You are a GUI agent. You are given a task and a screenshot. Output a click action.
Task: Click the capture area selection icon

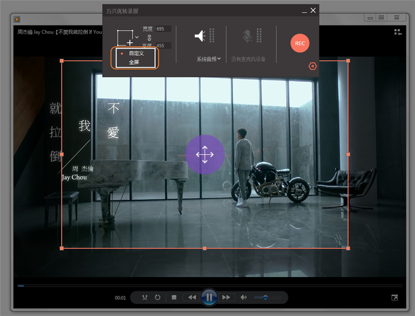click(x=125, y=38)
